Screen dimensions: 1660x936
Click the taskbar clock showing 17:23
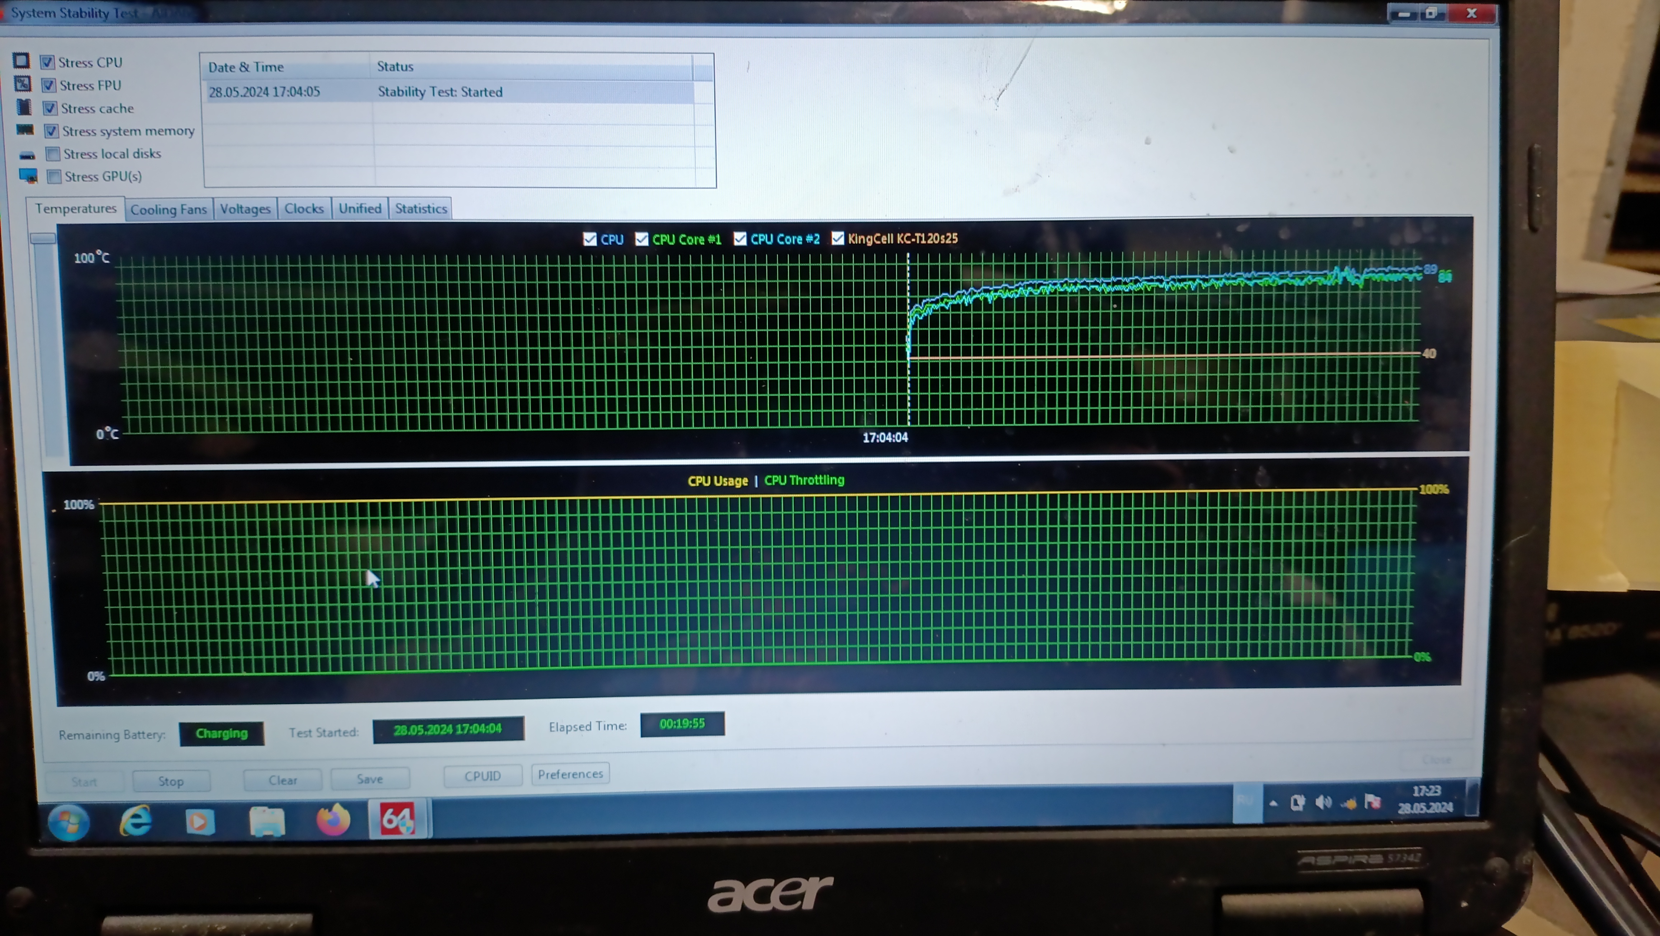tap(1426, 798)
